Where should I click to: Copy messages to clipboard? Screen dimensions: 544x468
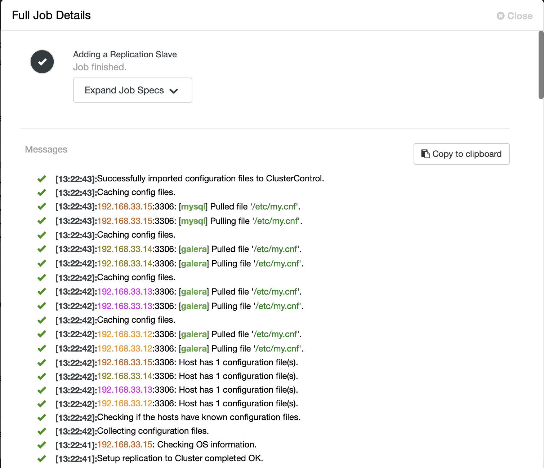coord(461,154)
